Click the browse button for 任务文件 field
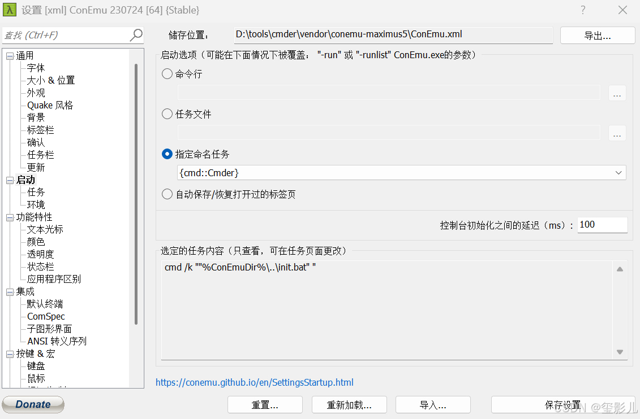The image size is (640, 419). (x=617, y=133)
